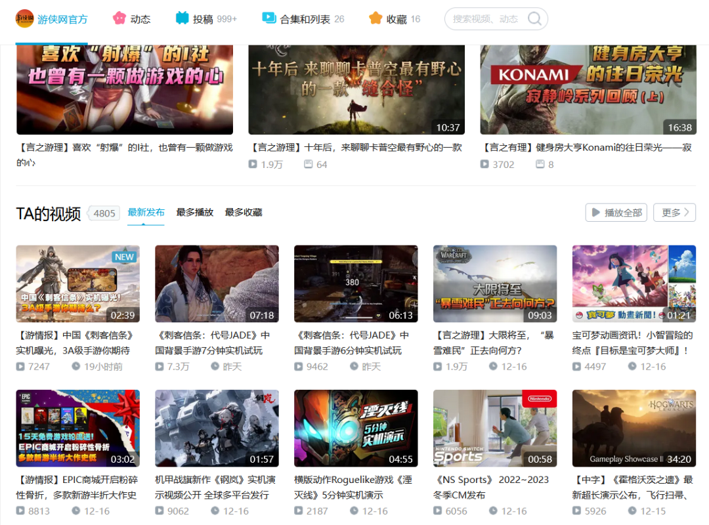The width and height of the screenshot is (709, 525).
Task: Click the playlist icon beside 合集和列表
Action: (x=269, y=18)
